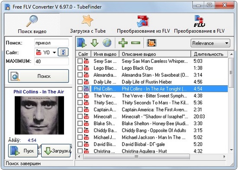Click the Загрузка download button
The image size is (238, 170).
[56, 151]
